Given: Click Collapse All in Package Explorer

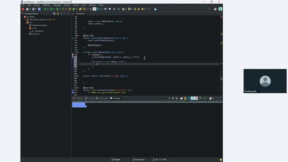Looking at the screenshot, I should point(54,13).
